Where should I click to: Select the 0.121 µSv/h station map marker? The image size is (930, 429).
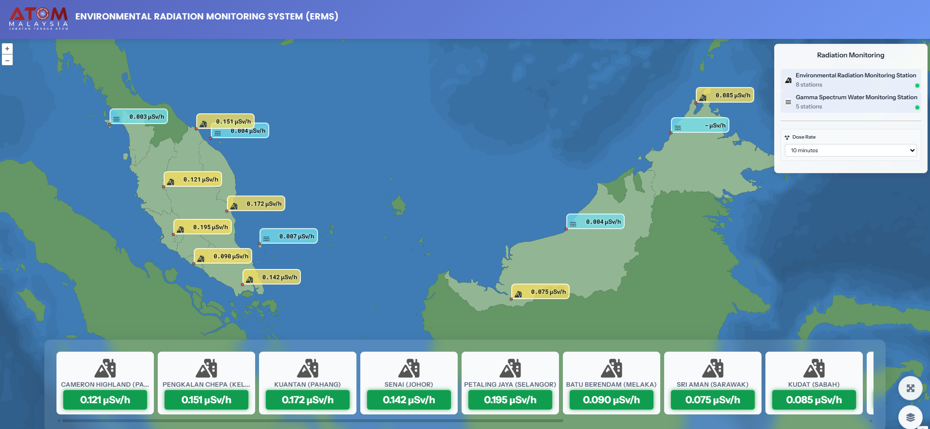point(193,179)
